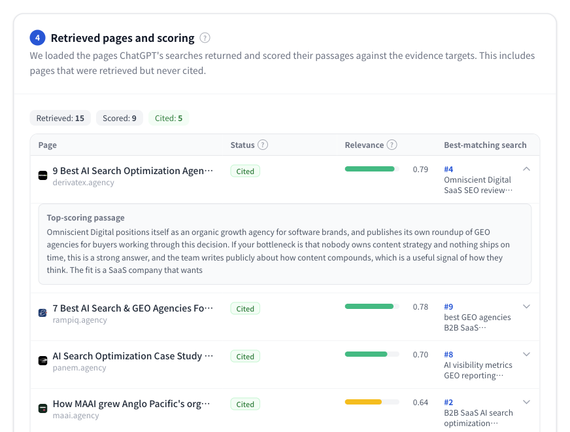The height and width of the screenshot is (432, 570).
Task: Click the 0.70 relevance bar
Action: click(372, 354)
